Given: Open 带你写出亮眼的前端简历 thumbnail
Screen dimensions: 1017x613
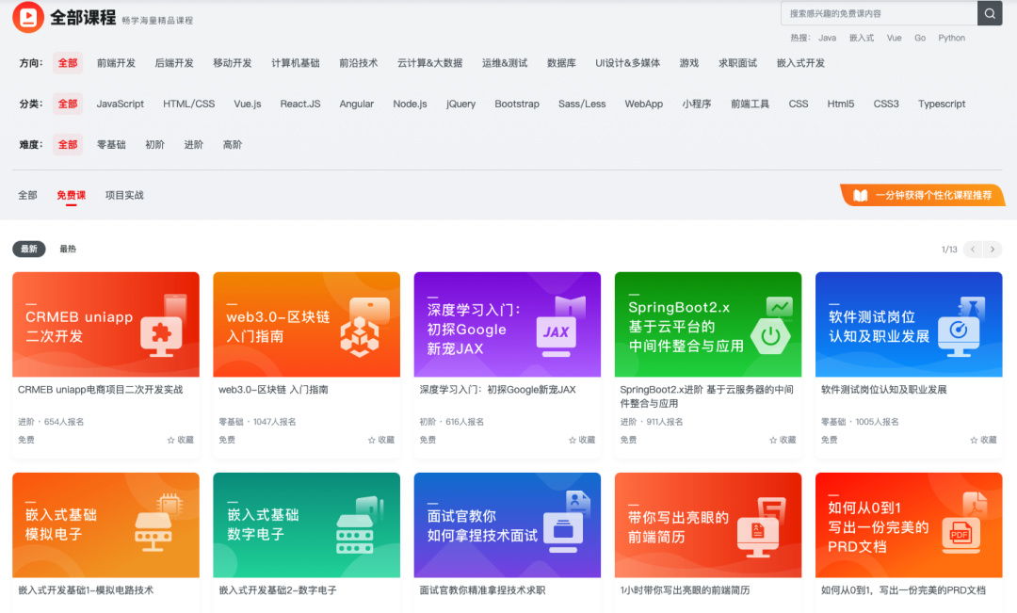Looking at the screenshot, I should tap(707, 524).
